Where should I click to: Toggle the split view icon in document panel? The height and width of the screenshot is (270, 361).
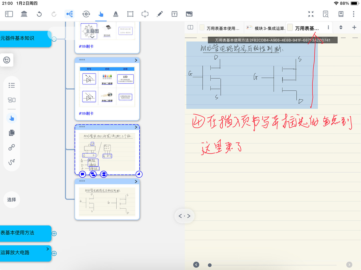(x=191, y=27)
